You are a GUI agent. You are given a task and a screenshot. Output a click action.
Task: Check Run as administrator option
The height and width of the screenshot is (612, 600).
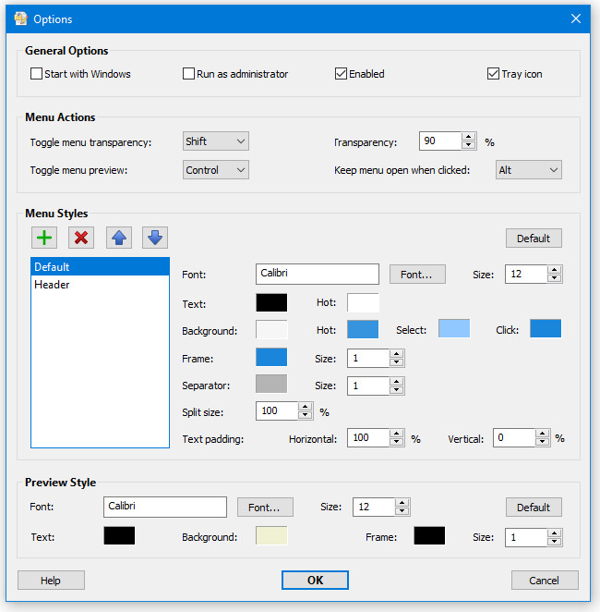(x=188, y=74)
